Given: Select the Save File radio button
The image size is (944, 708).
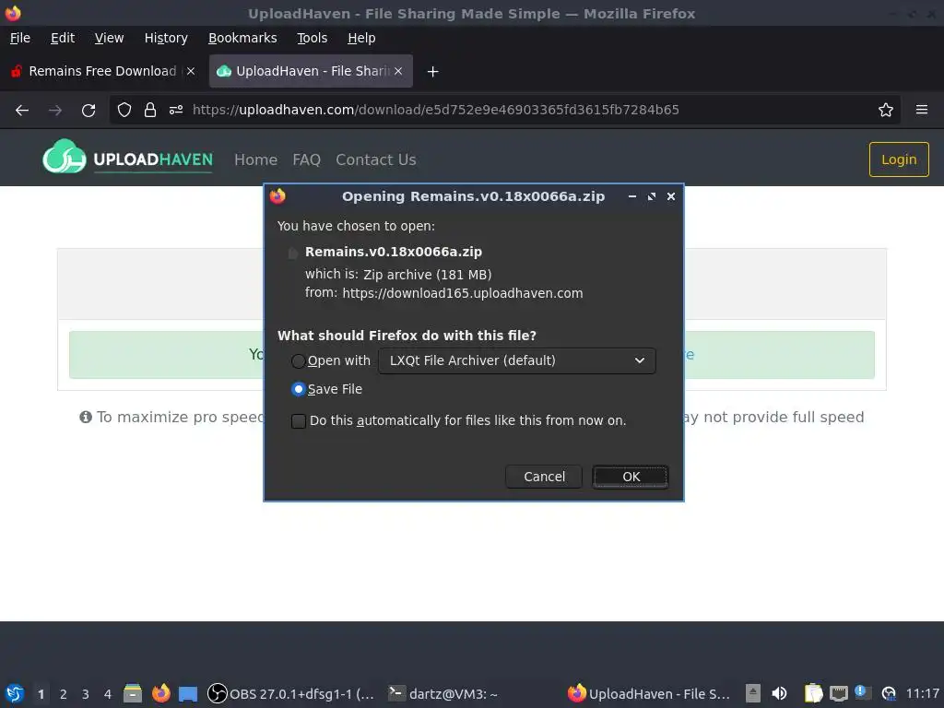Looking at the screenshot, I should (298, 390).
